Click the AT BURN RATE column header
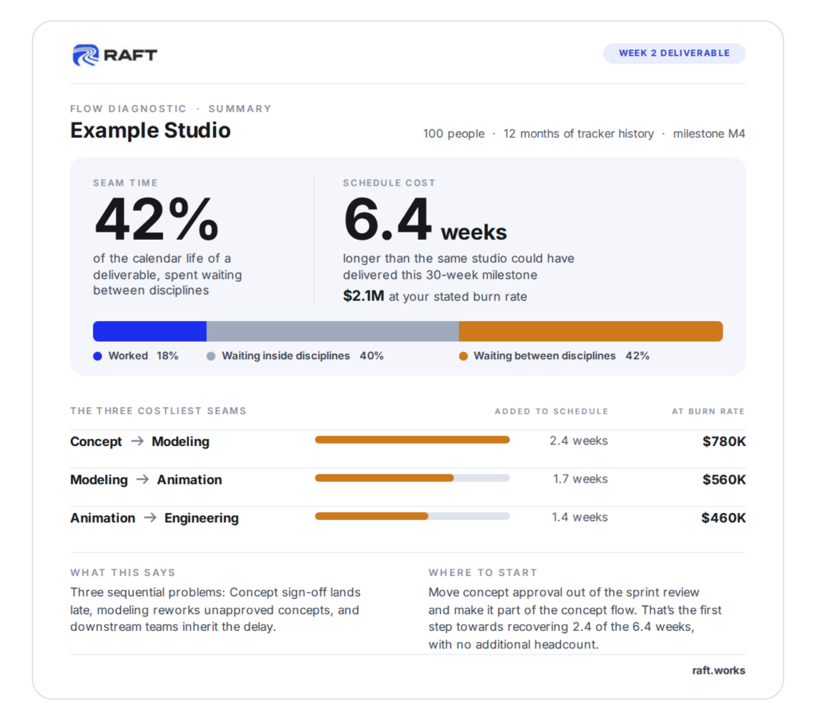This screenshot has width=816, height=720. [x=708, y=412]
